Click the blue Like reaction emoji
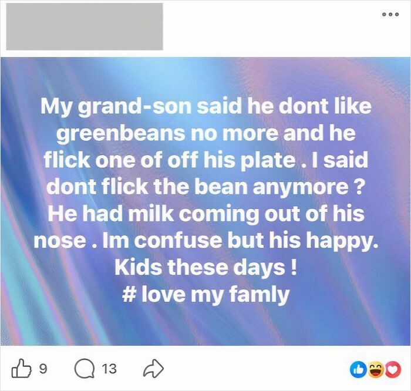The height and width of the screenshot is (391, 411). (358, 369)
